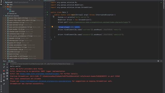This screenshot has height=93, width=165.
Task: Click the down arrow in the Run console toolbar
Action: (x=7, y=67)
